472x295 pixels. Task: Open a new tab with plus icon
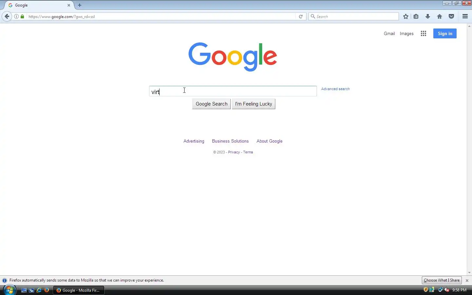(x=80, y=5)
